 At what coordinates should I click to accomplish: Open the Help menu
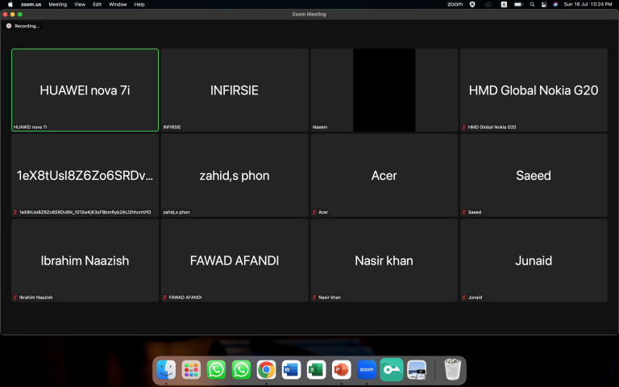coord(139,4)
